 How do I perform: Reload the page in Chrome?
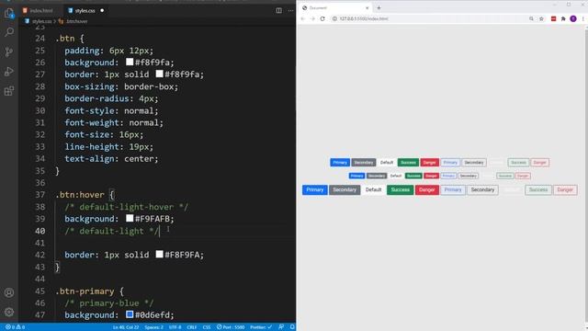click(322, 18)
